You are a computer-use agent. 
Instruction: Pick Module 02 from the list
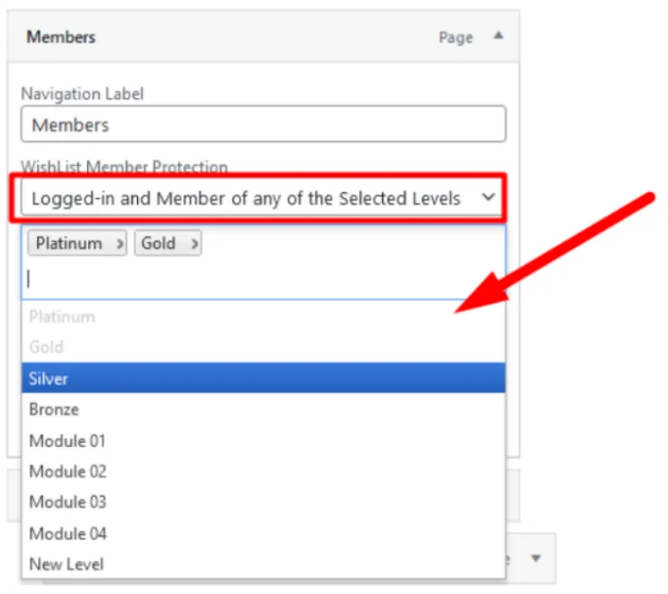point(263,472)
